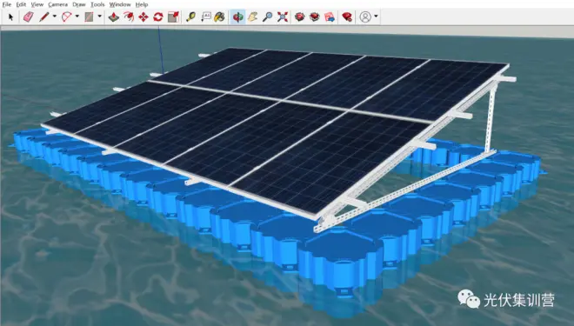
Task: Open the Help menu
Action: coord(142,4)
